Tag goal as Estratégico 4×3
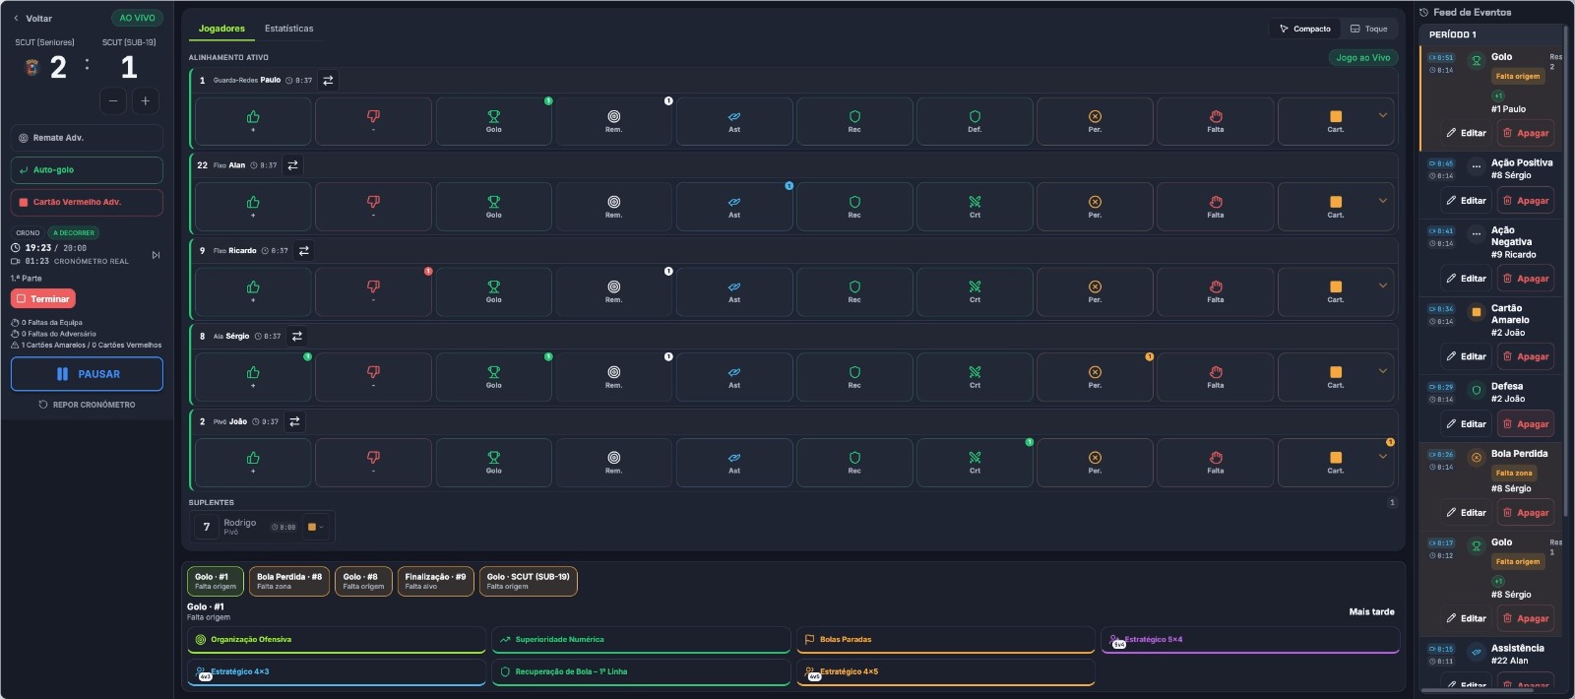 point(337,672)
